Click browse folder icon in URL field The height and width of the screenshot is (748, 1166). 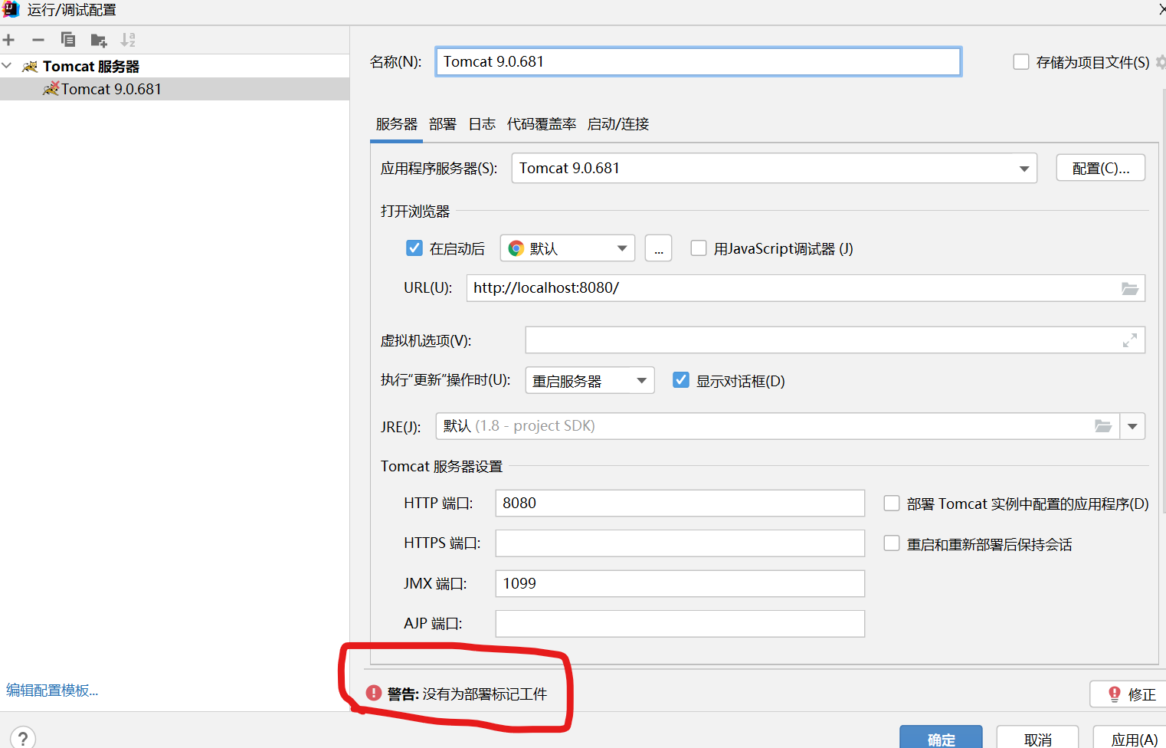1130,288
